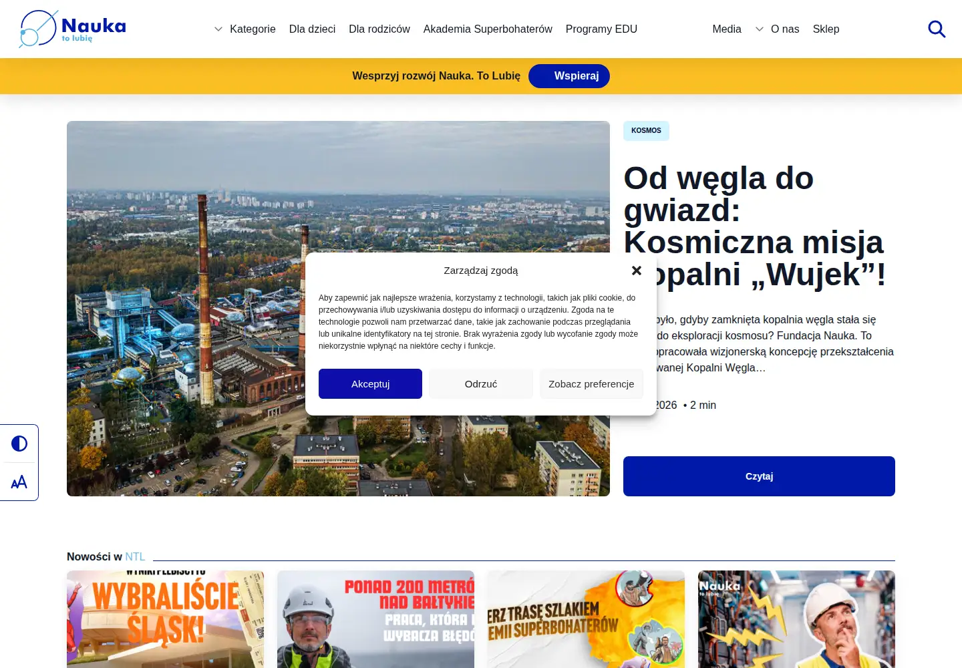This screenshot has width=962, height=668.
Task: Click Zobacz preferencje button
Action: pos(591,383)
